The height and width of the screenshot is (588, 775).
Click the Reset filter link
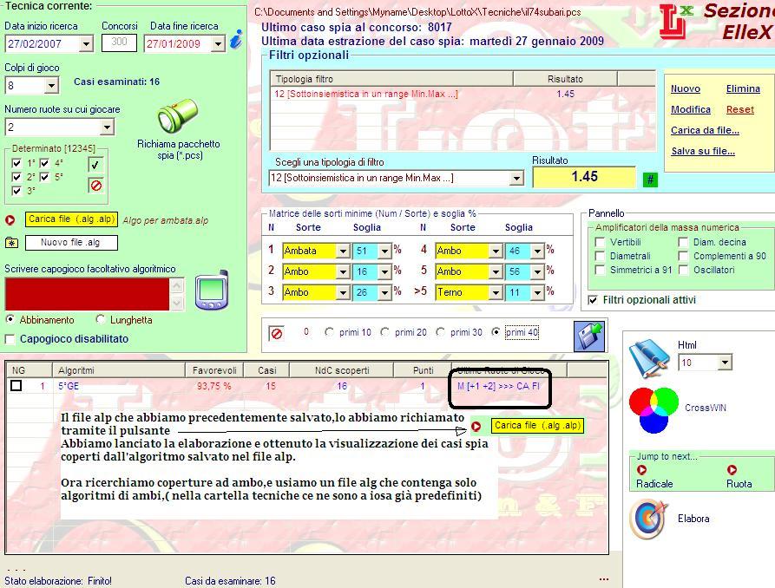click(x=740, y=109)
